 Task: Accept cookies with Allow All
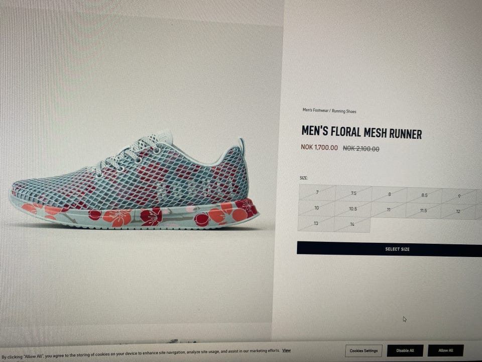pyautogui.click(x=446, y=350)
